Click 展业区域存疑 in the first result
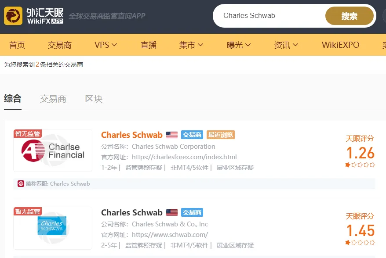Viewport: 386px width, 258px height. [x=235, y=168]
